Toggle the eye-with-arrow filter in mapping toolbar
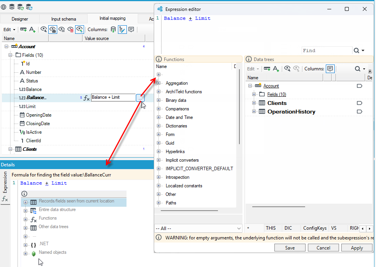The image size is (376, 267). pos(79,30)
